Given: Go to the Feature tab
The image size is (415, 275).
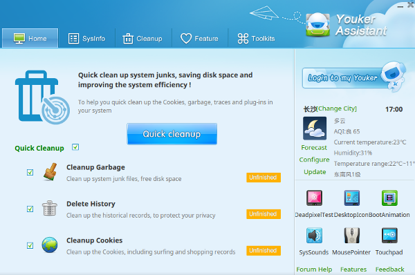Looking at the screenshot, I should pyautogui.click(x=200, y=38).
